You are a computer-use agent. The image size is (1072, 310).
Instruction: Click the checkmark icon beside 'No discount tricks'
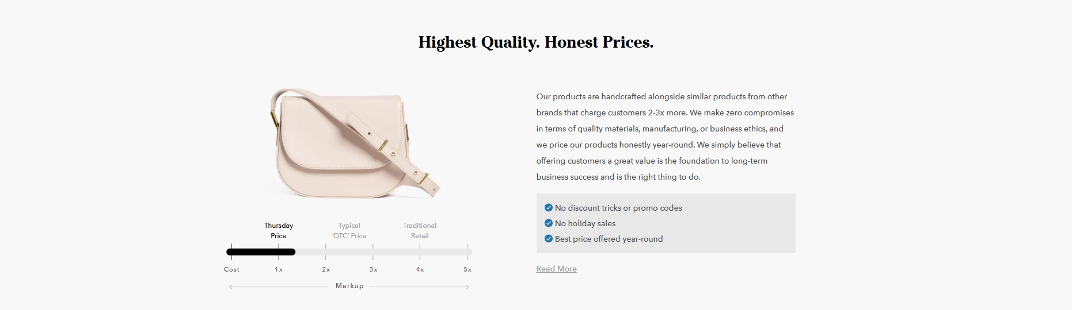(548, 208)
